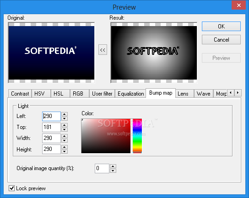Select the partially visible Morp tab
Screen dimensions: 249x198
coord(221,94)
